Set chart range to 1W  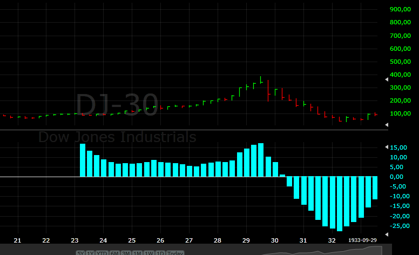[149, 253]
